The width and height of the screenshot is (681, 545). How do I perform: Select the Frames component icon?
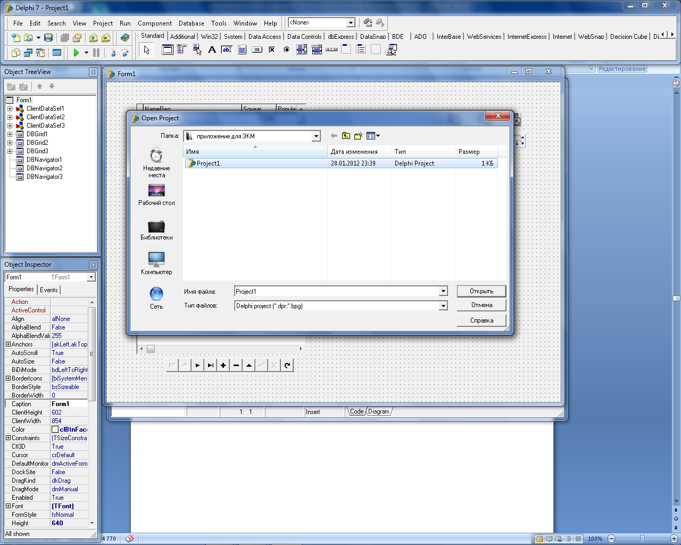tap(168, 49)
